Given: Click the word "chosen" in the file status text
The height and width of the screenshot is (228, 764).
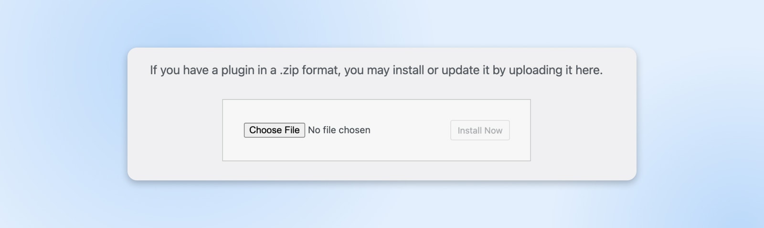Looking at the screenshot, I should (x=354, y=130).
